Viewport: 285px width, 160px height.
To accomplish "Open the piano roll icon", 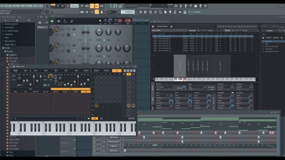I will 146,12.
